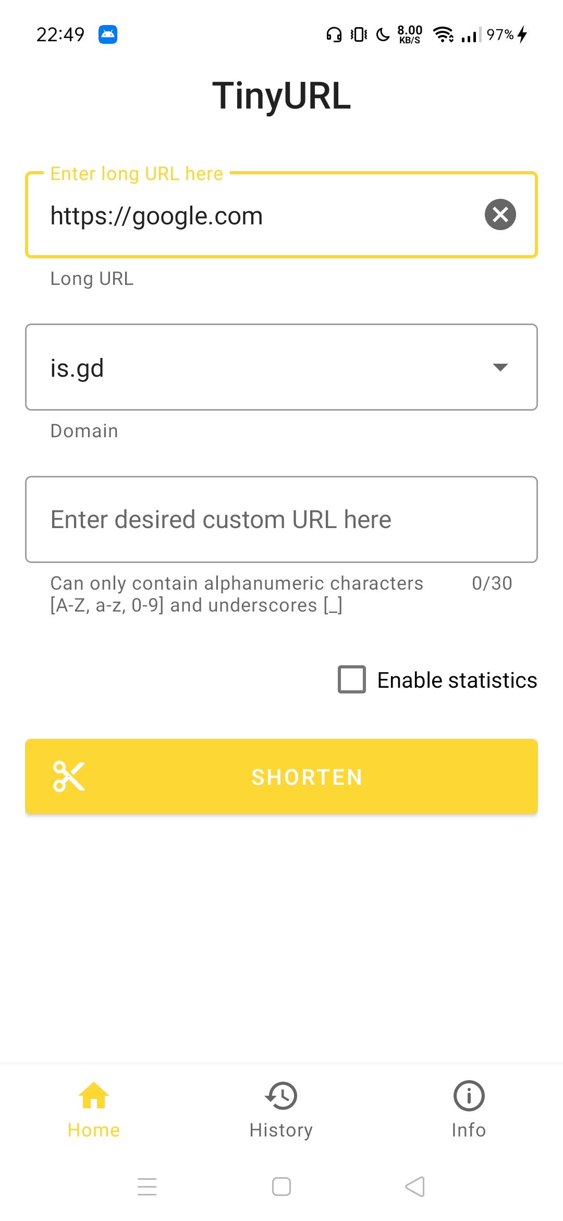Open the Home tab icon

pos(94,1095)
